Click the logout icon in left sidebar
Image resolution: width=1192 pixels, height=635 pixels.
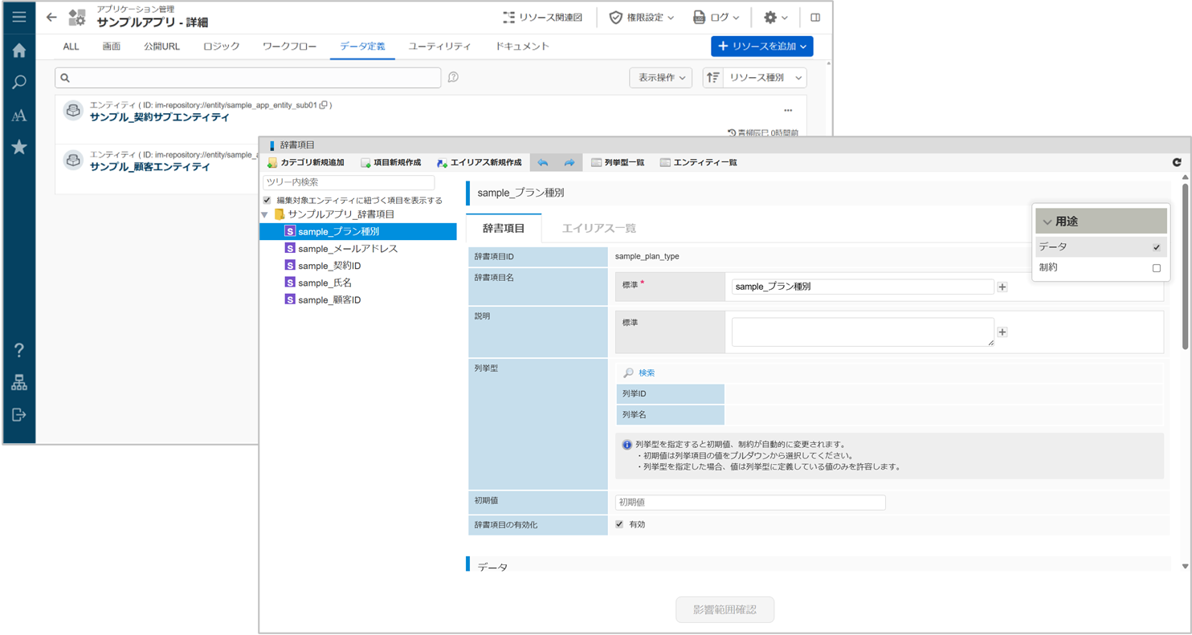pyautogui.click(x=19, y=414)
